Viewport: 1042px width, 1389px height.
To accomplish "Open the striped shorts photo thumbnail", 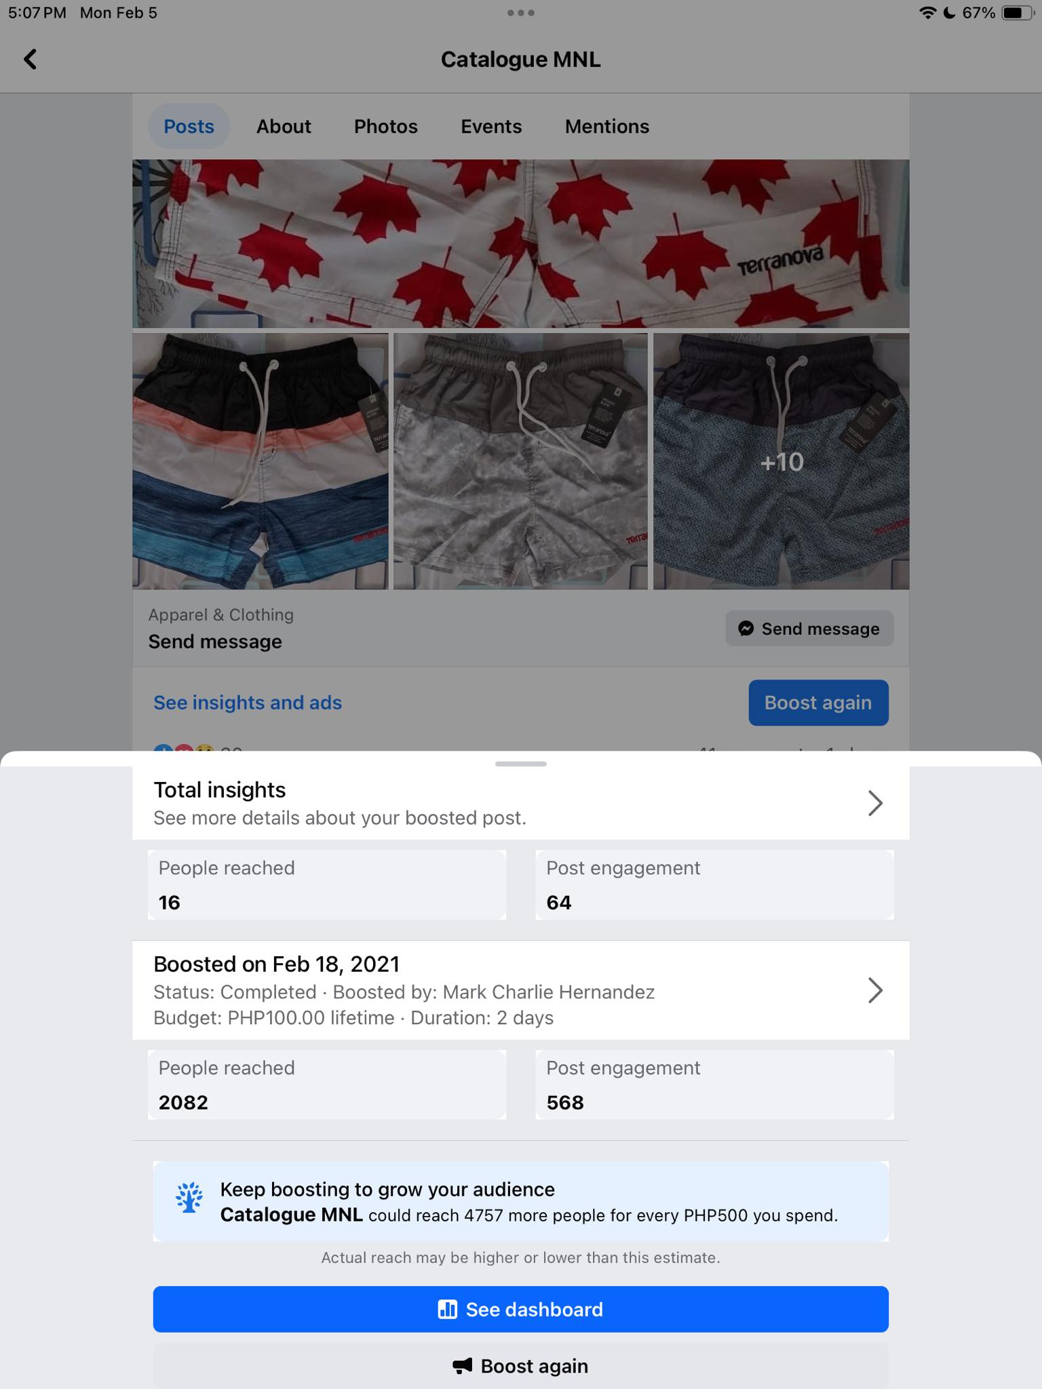I will tap(260, 461).
